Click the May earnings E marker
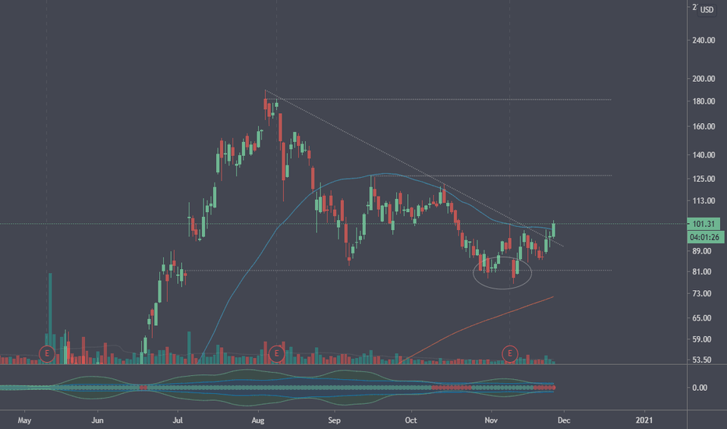This screenshot has height=429, width=727. coord(46,354)
